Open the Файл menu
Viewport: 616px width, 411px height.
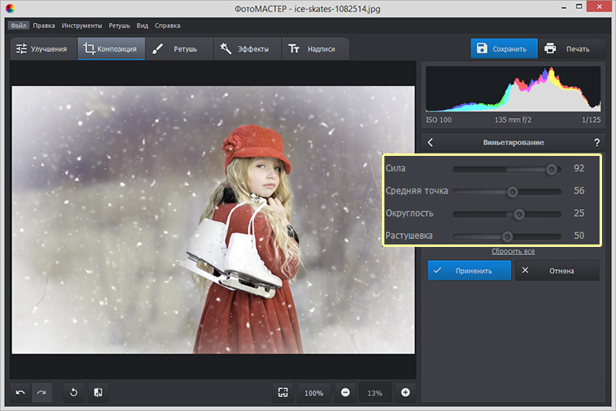tap(18, 25)
